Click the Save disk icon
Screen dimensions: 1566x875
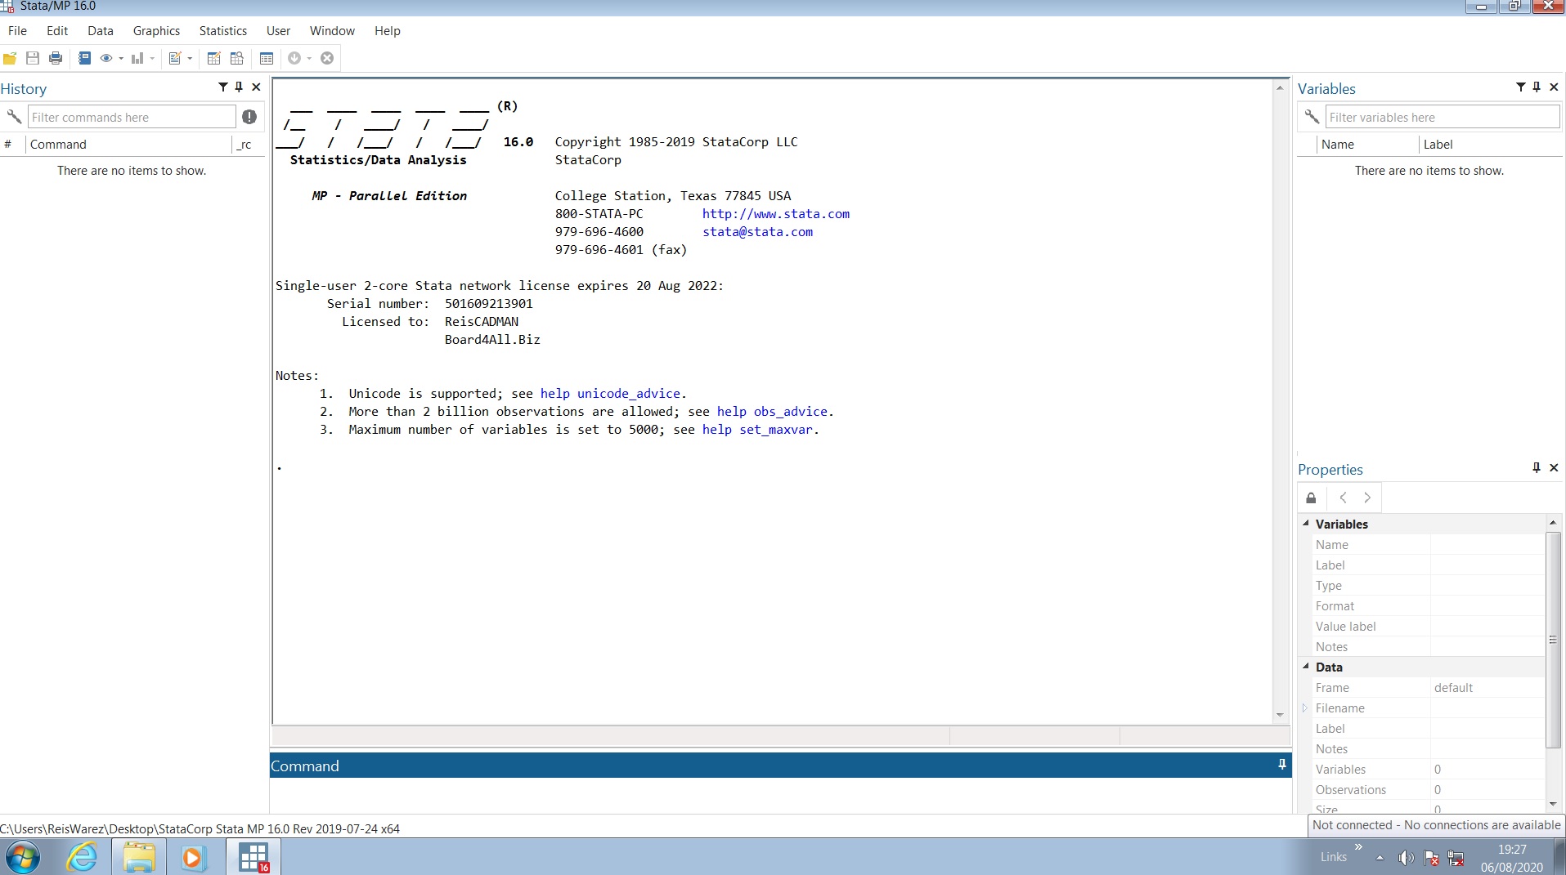[x=33, y=58]
